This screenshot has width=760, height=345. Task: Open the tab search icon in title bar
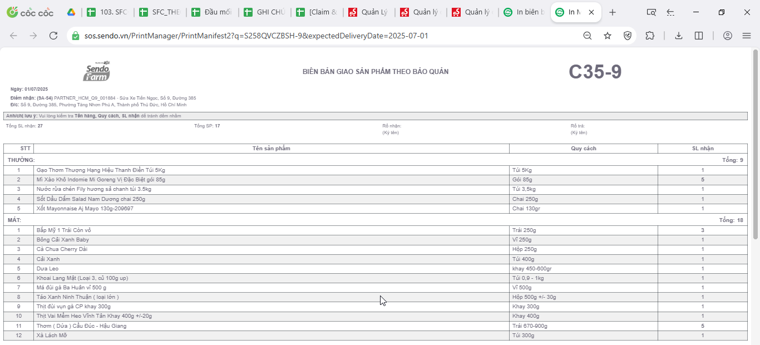coord(651,12)
